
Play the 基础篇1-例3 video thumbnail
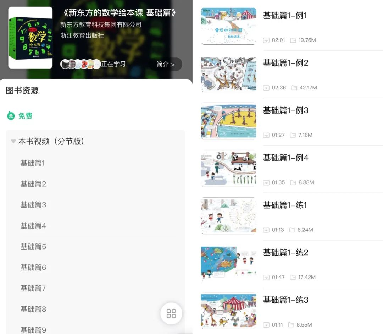[229, 121]
